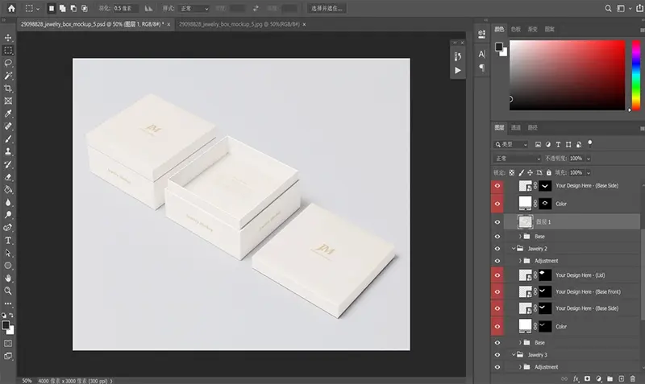Switch to the 通道 channels tab
Image resolution: width=645 pixels, height=384 pixels.
(516, 128)
